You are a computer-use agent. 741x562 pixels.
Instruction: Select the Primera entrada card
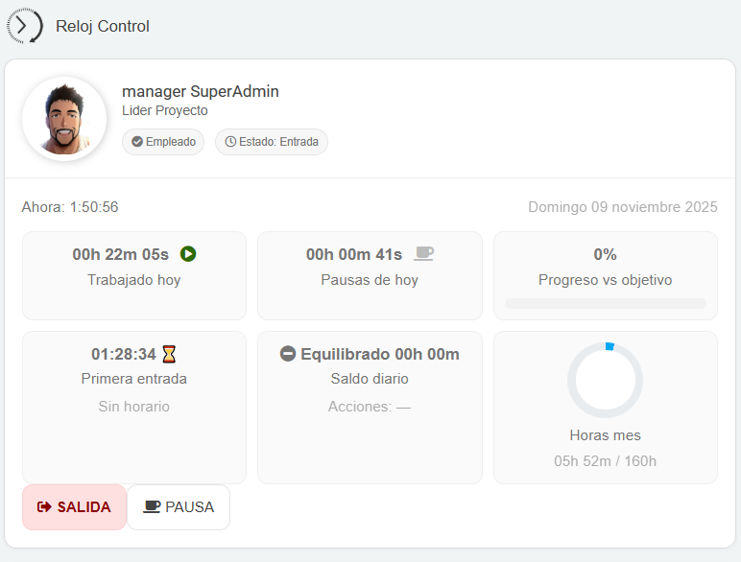(x=134, y=407)
